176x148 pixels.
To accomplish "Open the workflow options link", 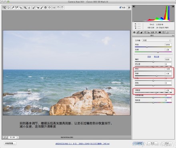I will (x=82, y=144).
